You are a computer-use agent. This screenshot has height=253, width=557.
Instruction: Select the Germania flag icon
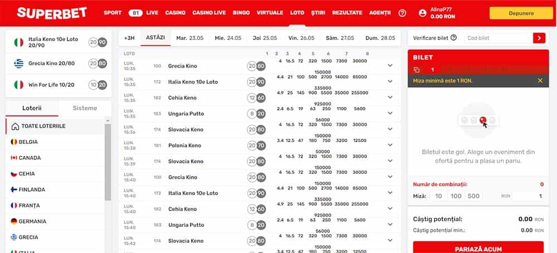coord(14,221)
